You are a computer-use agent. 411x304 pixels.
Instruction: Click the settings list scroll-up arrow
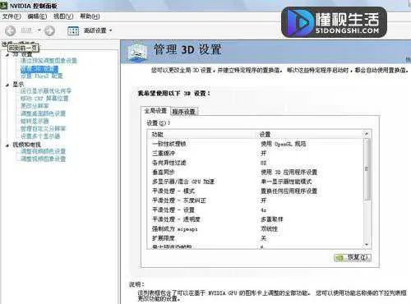point(367,134)
